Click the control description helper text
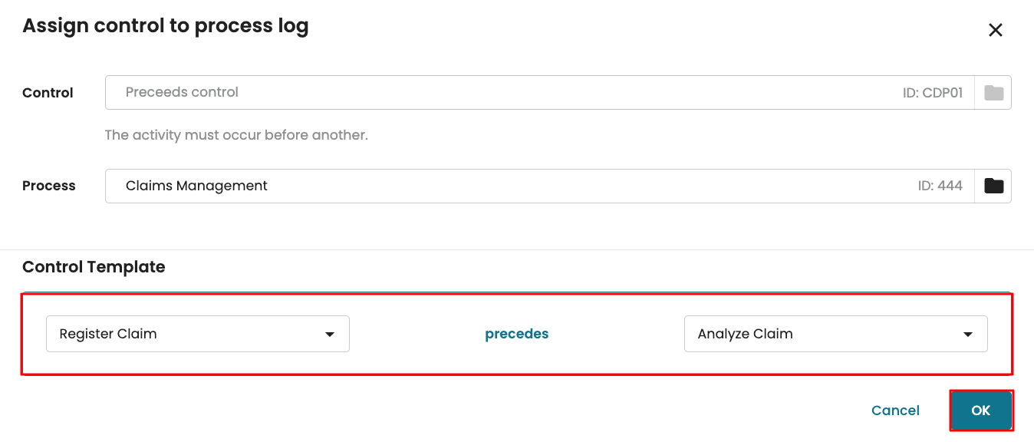 tap(236, 135)
